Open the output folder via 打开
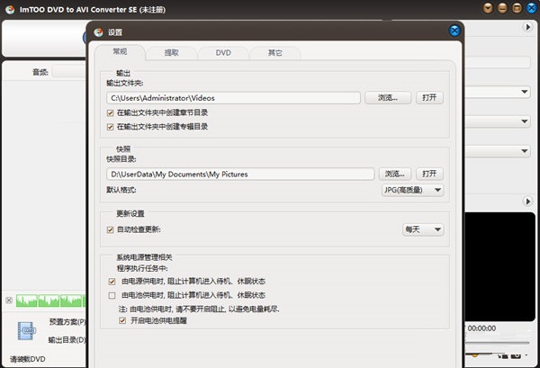The height and width of the screenshot is (368, 540). [x=429, y=98]
